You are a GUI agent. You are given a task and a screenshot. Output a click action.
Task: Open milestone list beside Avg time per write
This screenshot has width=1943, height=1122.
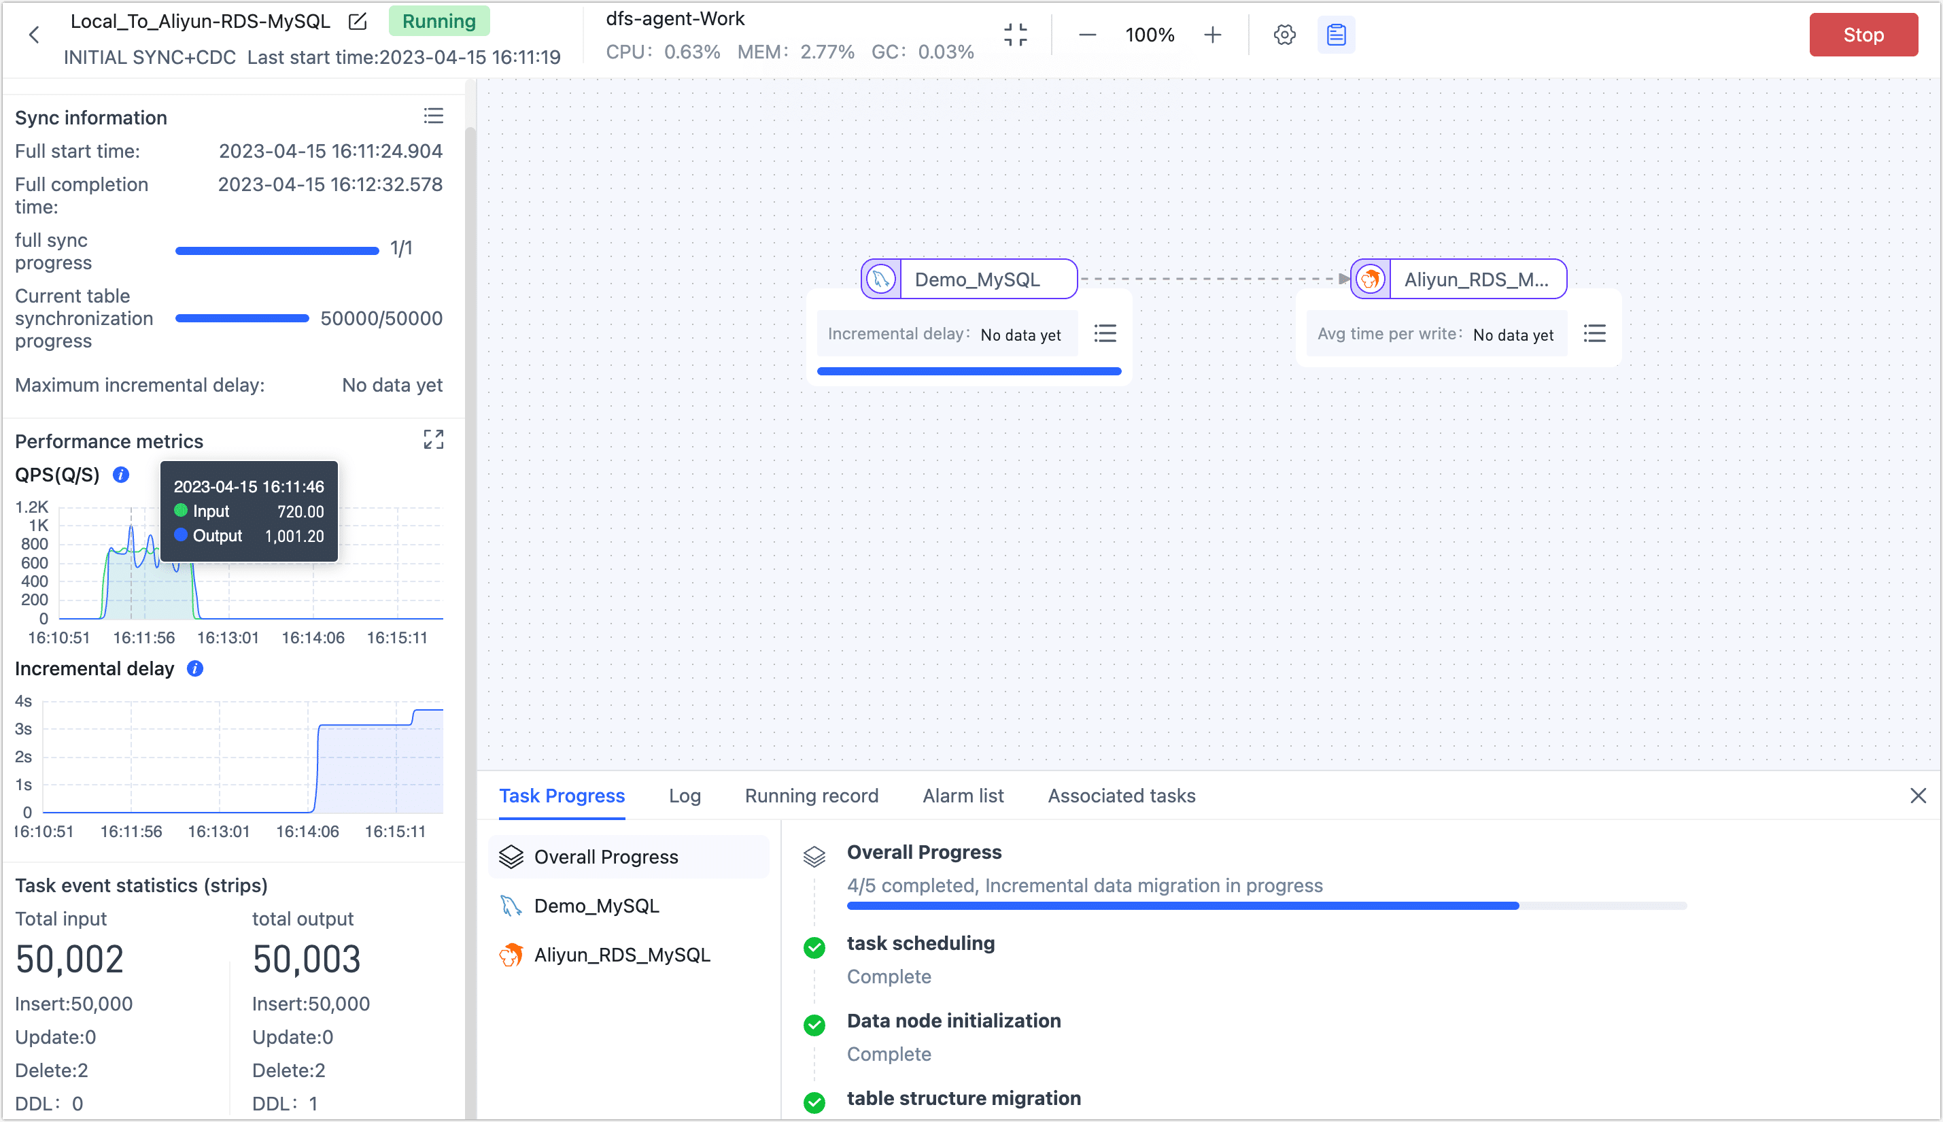click(1594, 333)
